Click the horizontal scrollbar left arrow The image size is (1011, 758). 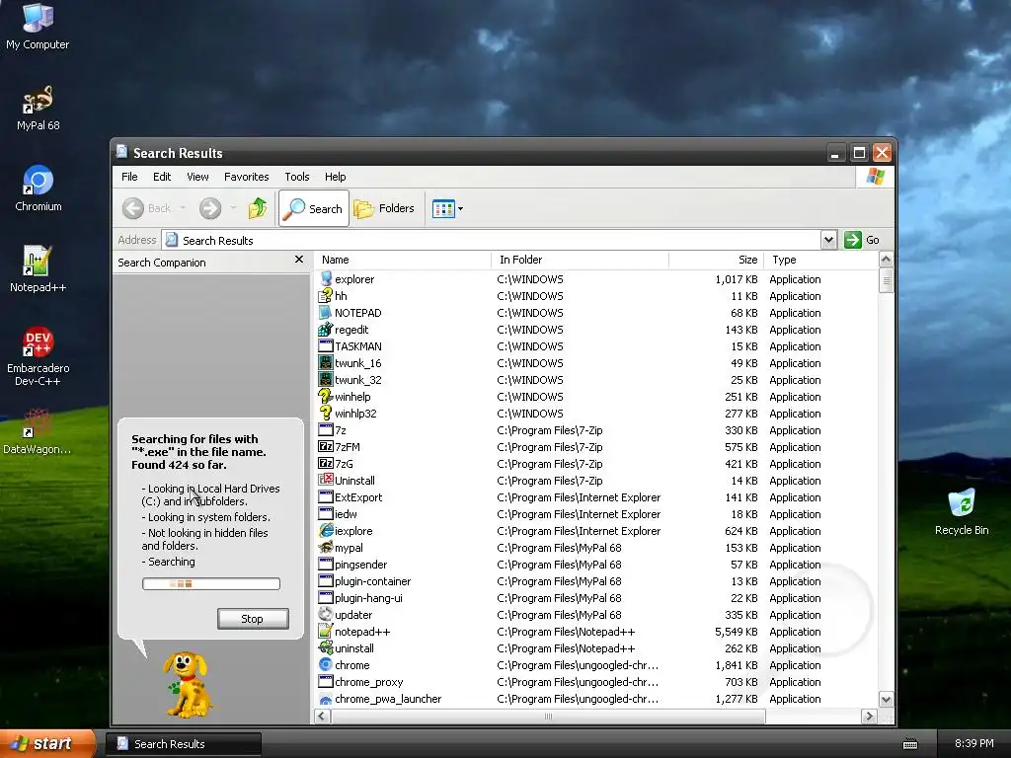pos(323,717)
